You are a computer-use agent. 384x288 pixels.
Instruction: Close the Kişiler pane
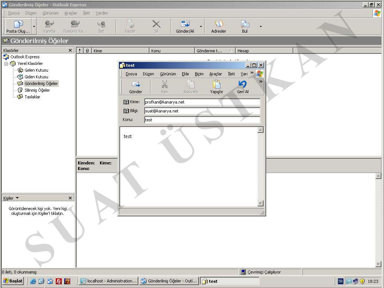pos(70,198)
